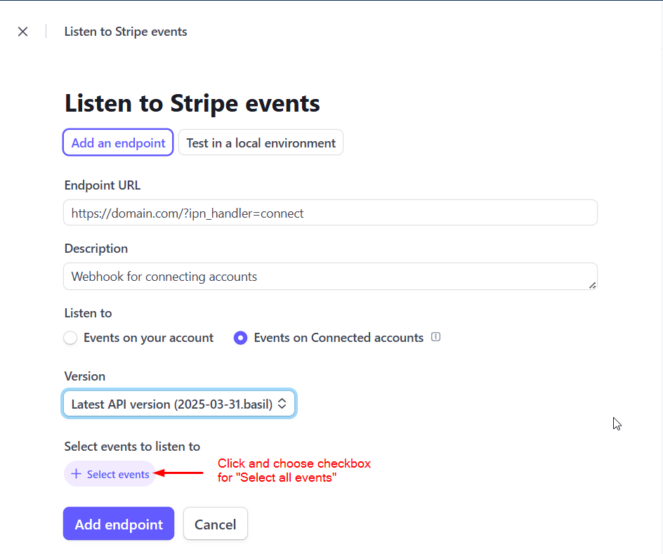Switch to Add an endpoint tab

pos(118,143)
